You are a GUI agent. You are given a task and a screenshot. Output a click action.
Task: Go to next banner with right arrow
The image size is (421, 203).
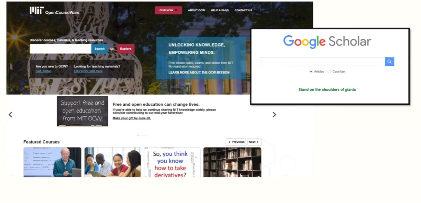(274, 115)
